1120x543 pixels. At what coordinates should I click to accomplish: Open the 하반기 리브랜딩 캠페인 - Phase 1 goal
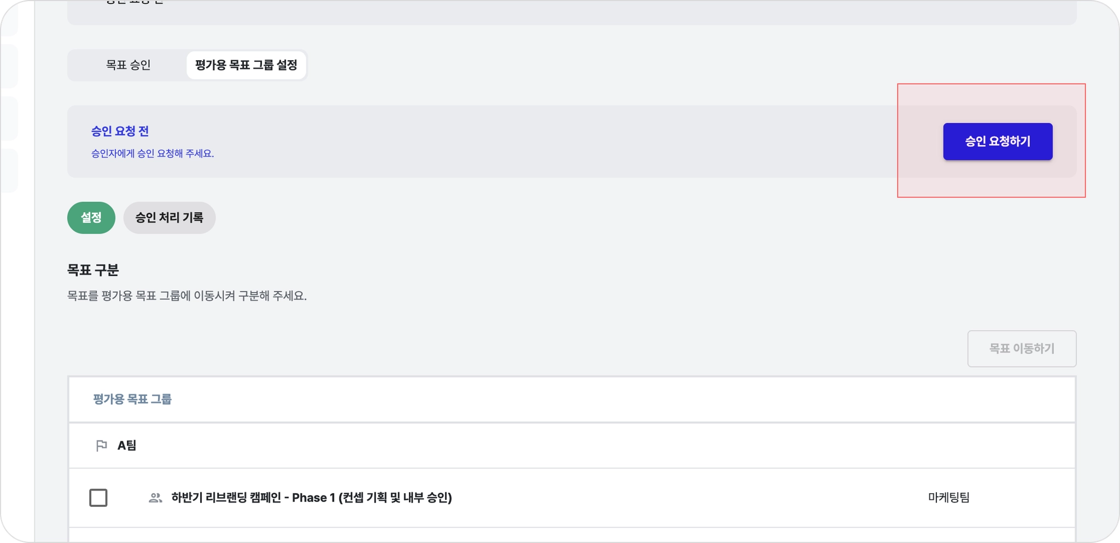point(312,498)
